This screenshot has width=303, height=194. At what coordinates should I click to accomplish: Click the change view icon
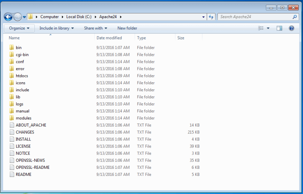[x=261, y=28]
